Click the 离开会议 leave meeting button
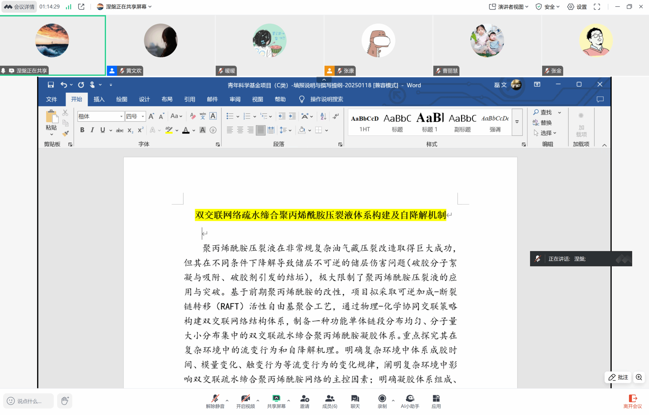649x415 pixels. point(633,401)
